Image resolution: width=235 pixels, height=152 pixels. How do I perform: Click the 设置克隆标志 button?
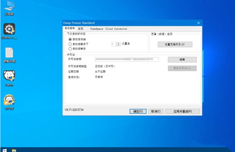(x=175, y=44)
